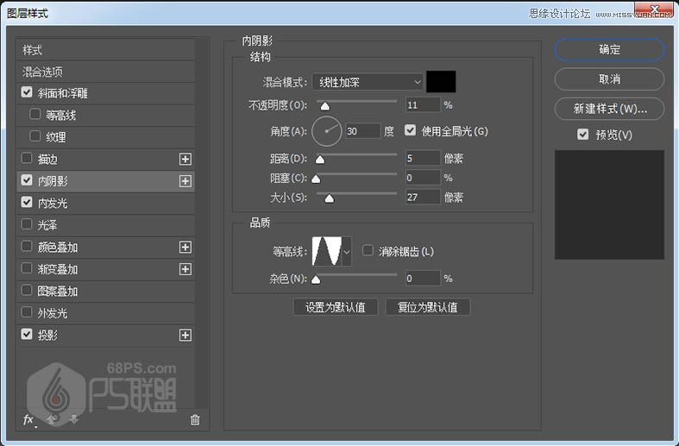Click the 不透明度 slider handle
The image size is (679, 446).
tap(325, 106)
